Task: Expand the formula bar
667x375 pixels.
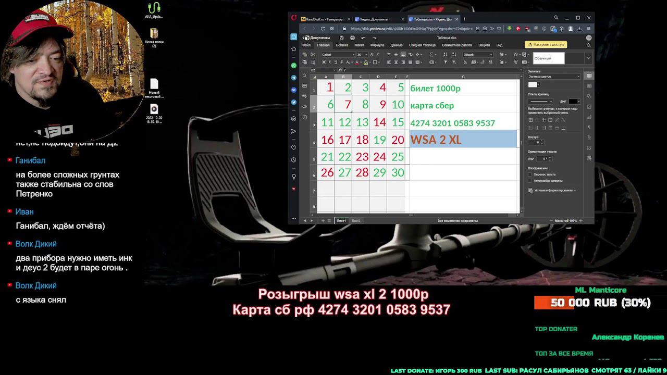Action: pos(520,70)
